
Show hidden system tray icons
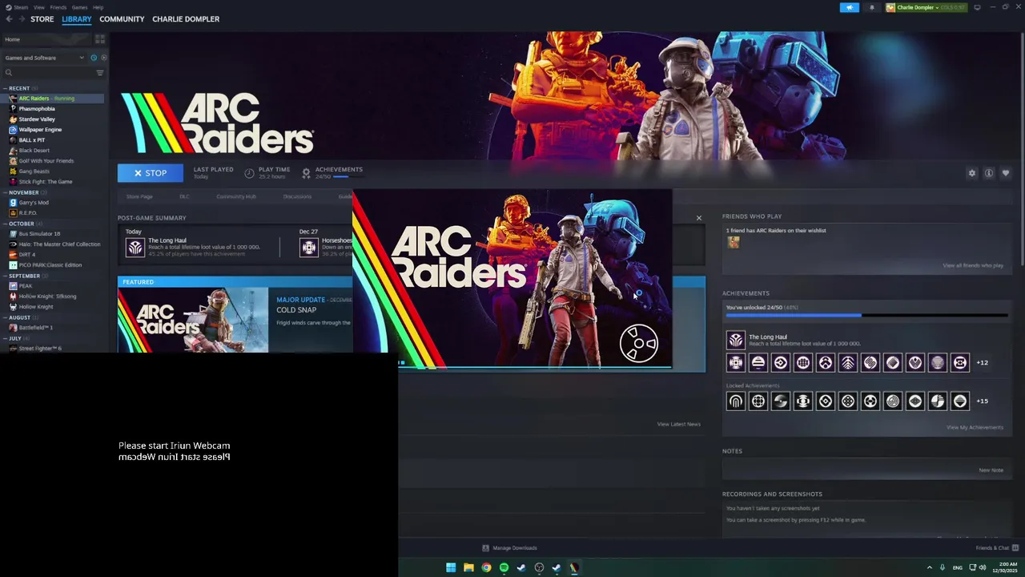click(929, 567)
